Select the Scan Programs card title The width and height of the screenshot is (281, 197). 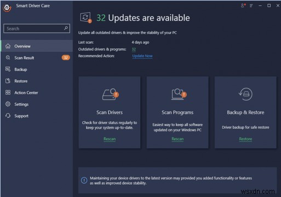(177, 113)
